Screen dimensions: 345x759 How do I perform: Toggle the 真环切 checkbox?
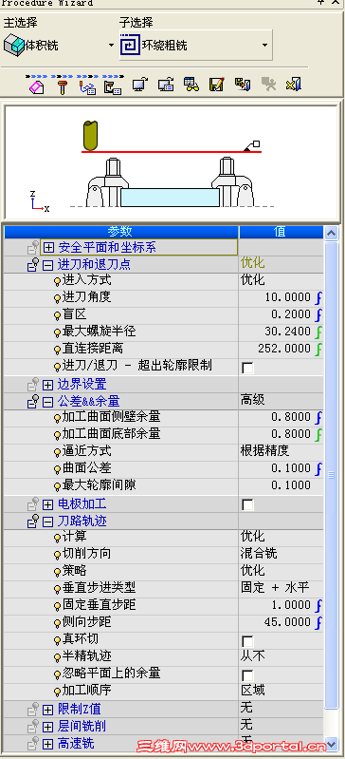[247, 642]
